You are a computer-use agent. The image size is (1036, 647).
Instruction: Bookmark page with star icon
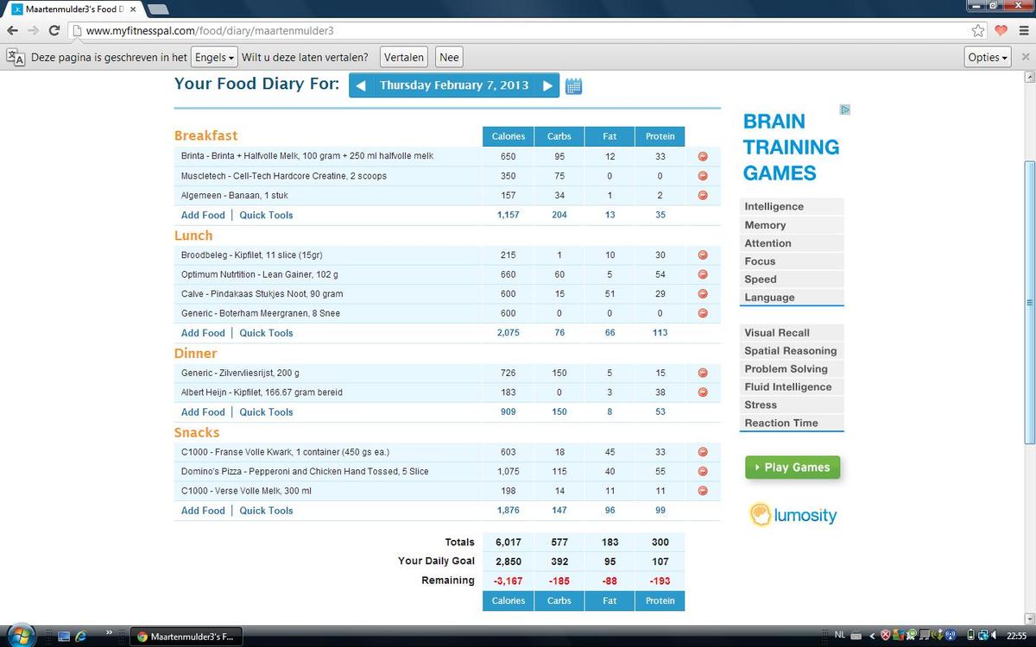tap(977, 30)
